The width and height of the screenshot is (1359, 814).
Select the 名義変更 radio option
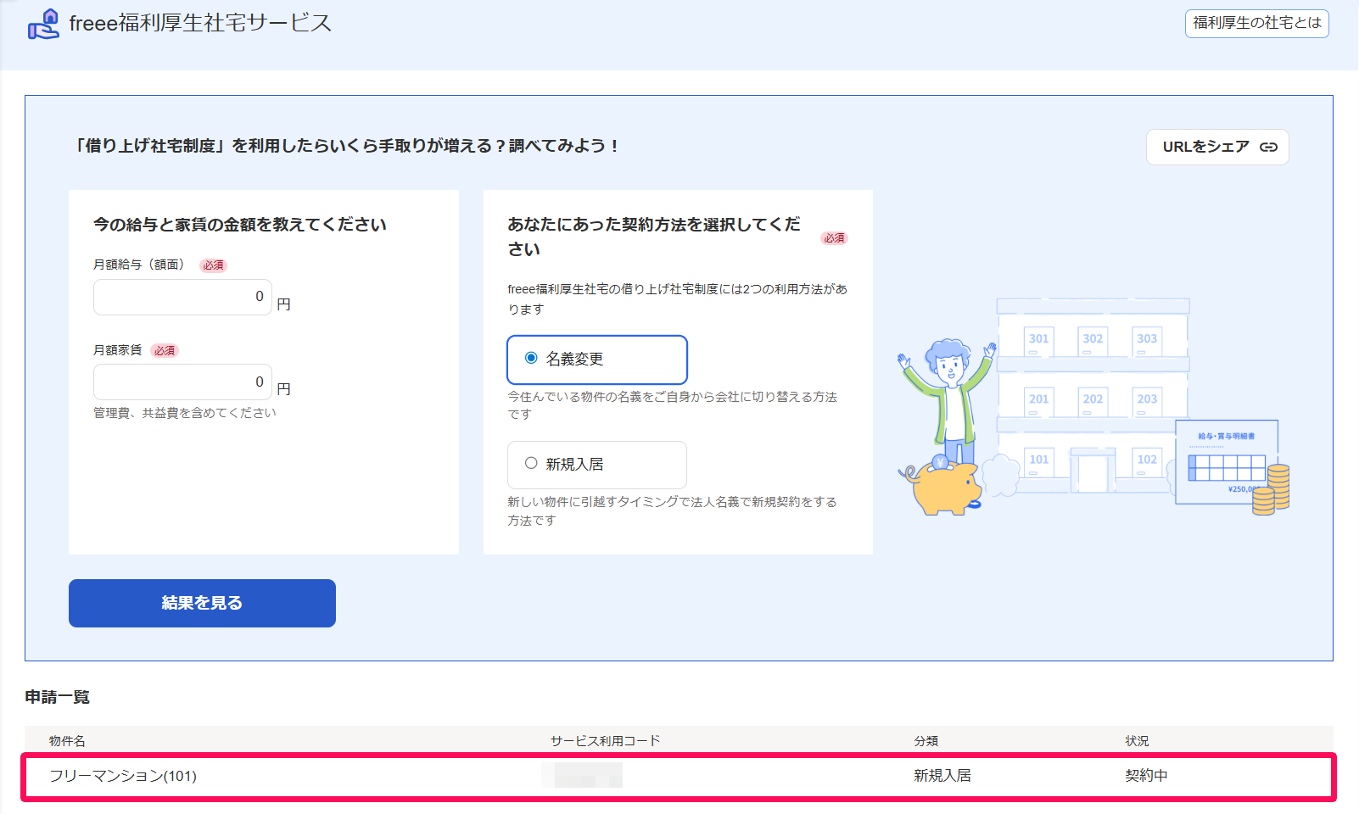pyautogui.click(x=597, y=360)
